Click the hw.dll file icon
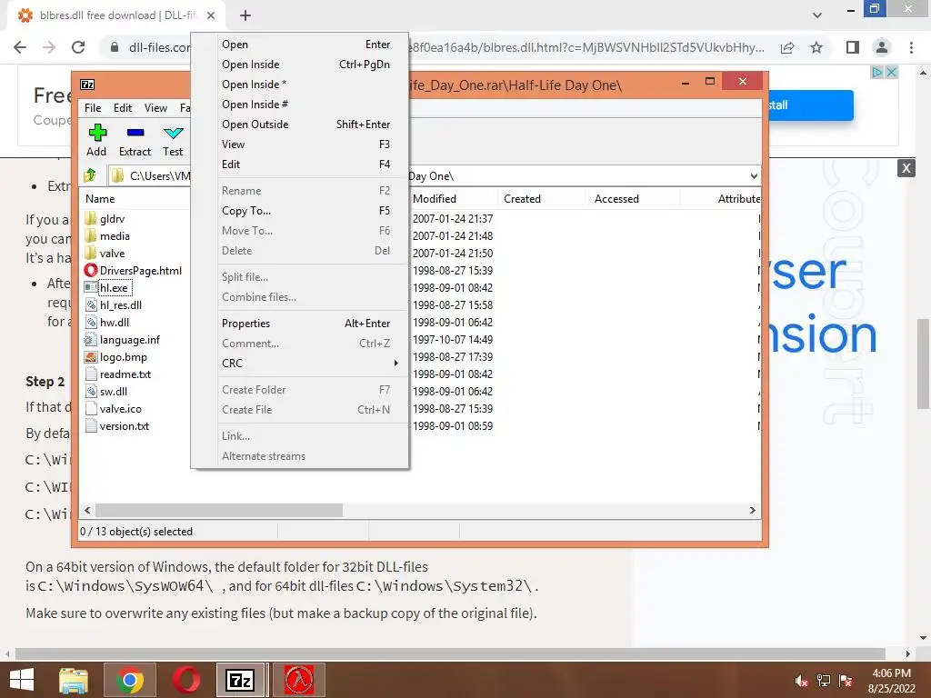The image size is (931, 698). pyautogui.click(x=91, y=323)
